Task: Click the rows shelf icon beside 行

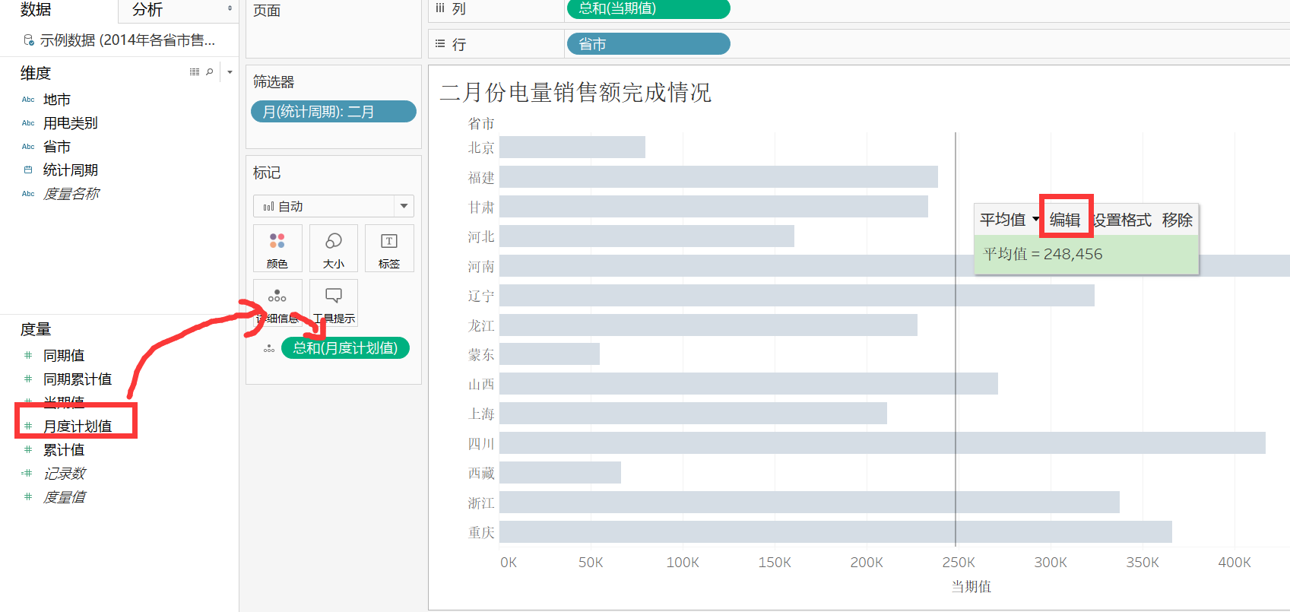Action: [x=440, y=43]
